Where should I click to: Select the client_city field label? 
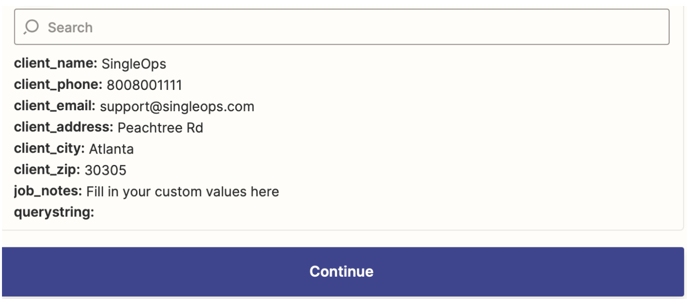click(x=50, y=149)
